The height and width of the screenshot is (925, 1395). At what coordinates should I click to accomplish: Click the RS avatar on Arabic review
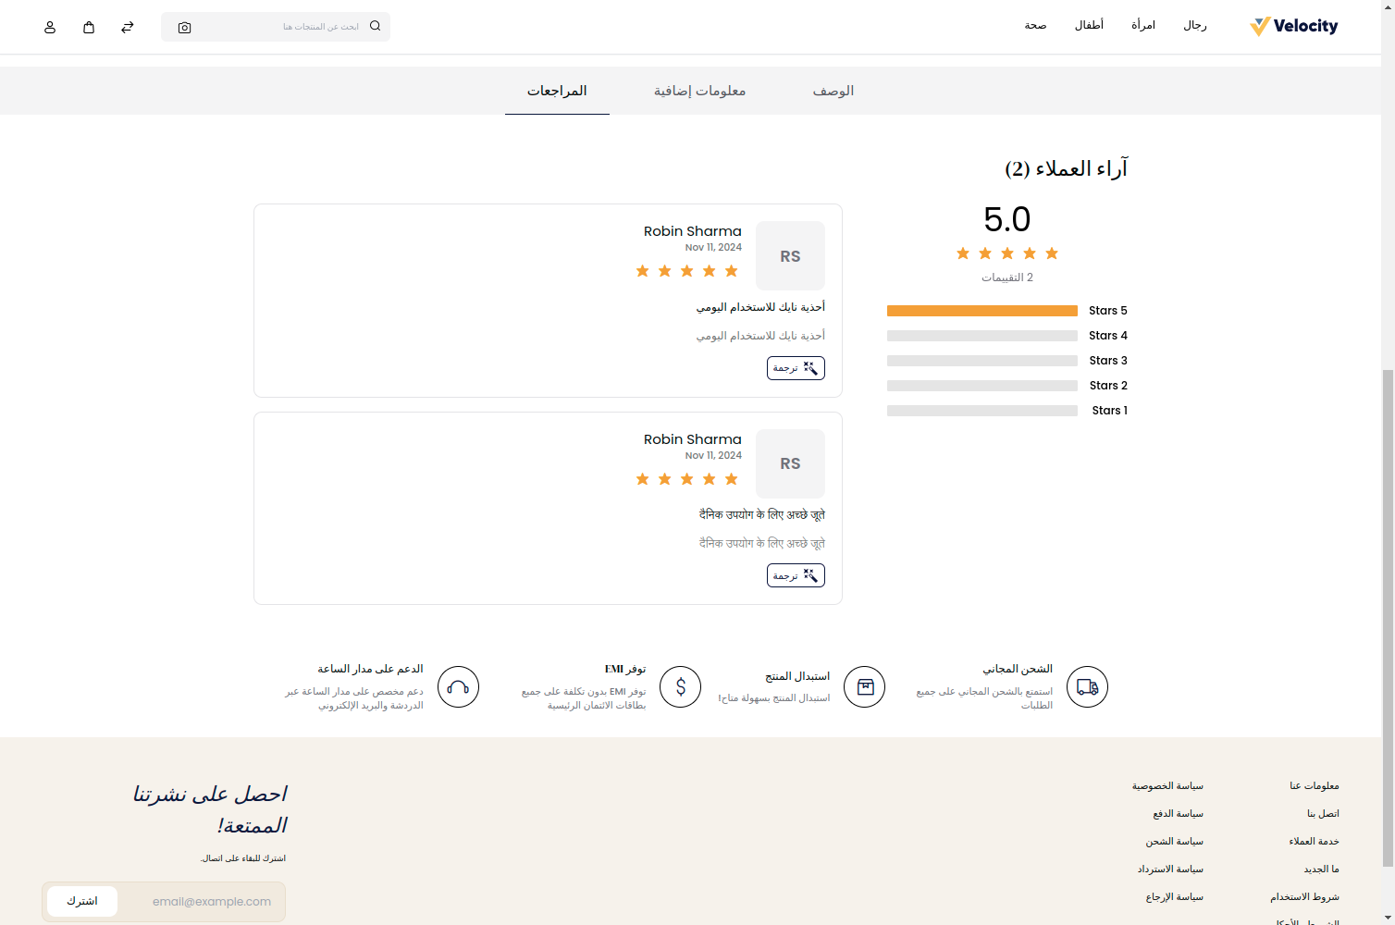tap(790, 256)
